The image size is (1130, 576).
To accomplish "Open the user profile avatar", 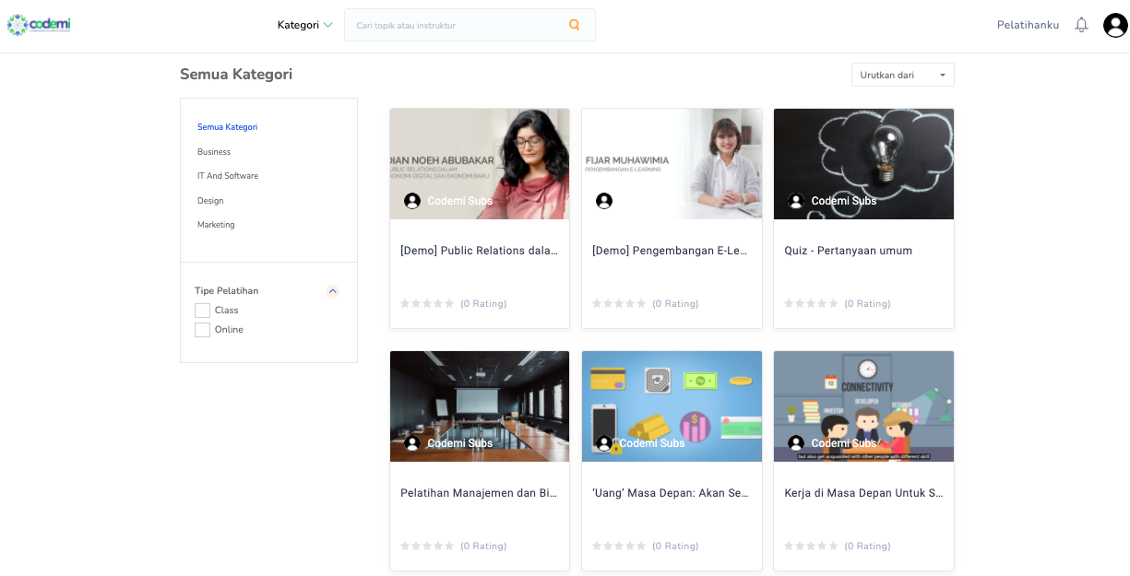I will tap(1114, 25).
